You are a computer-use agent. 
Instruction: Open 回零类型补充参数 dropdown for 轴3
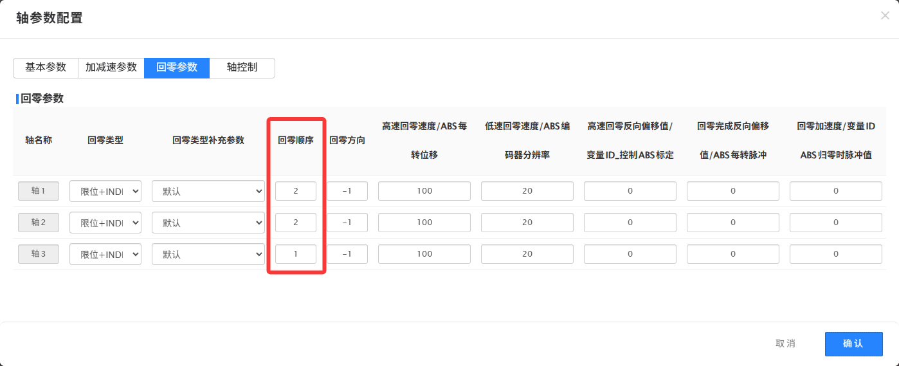(x=208, y=254)
